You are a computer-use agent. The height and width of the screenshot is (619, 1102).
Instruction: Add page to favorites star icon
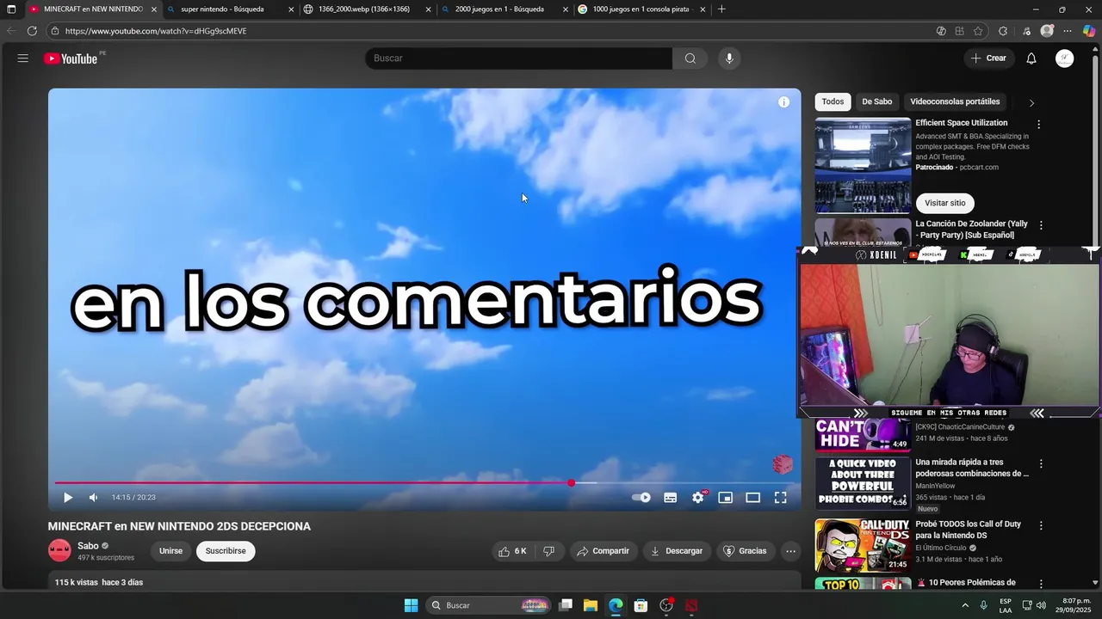point(978,31)
